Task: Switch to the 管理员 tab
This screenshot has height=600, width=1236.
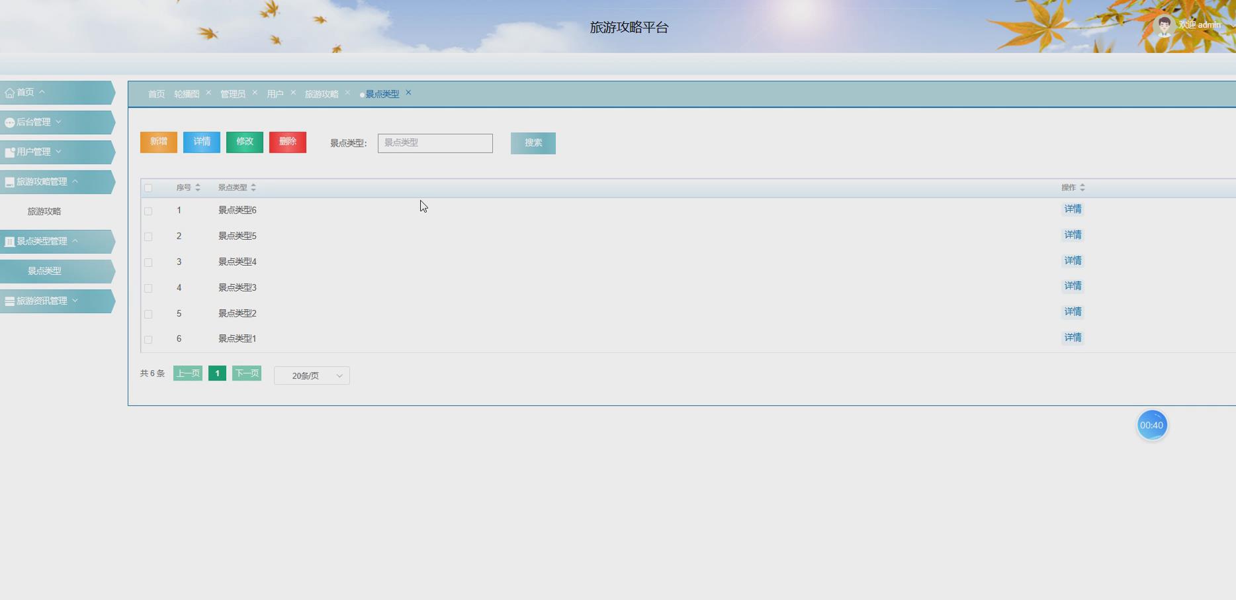Action: pyautogui.click(x=233, y=93)
